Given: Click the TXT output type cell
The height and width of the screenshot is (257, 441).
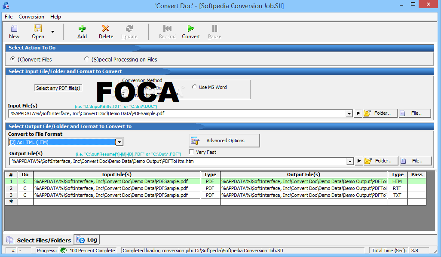Looking at the screenshot, I should 397,195.
